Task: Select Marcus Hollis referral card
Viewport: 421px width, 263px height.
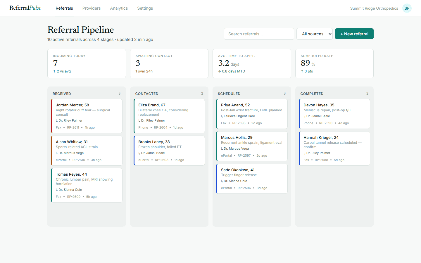Action: (x=252, y=146)
